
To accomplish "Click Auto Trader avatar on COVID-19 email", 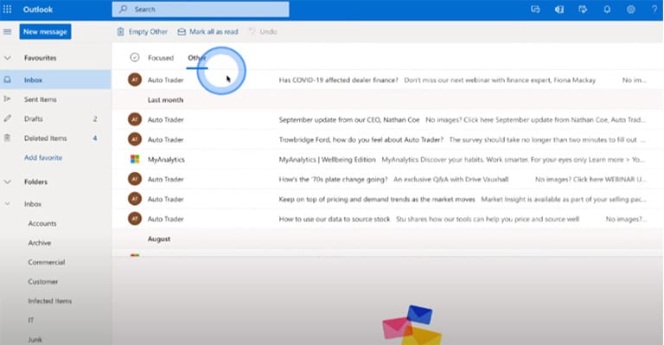I will tap(135, 80).
